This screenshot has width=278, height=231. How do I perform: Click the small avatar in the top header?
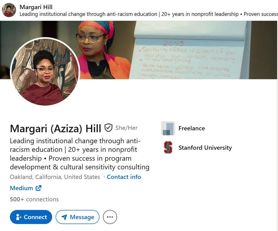coord(9,10)
